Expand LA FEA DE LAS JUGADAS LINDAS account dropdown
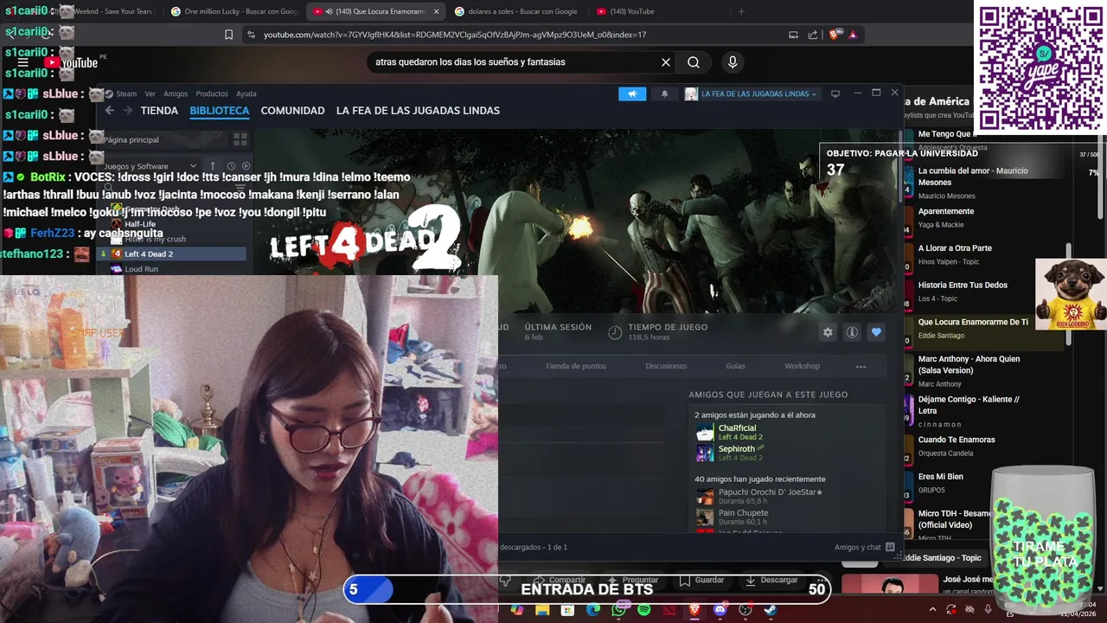Viewport: 1107px width, 623px height. (751, 93)
